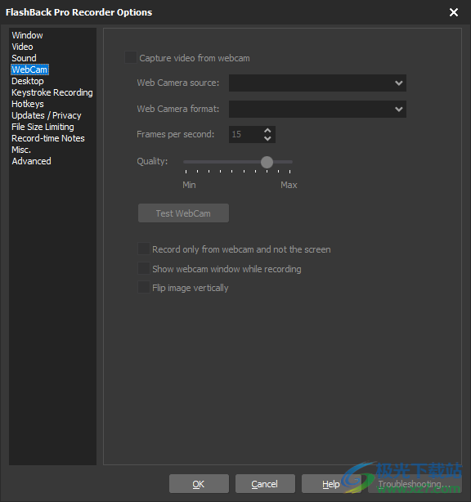
Task: Click the Cancel button
Action: [265, 484]
